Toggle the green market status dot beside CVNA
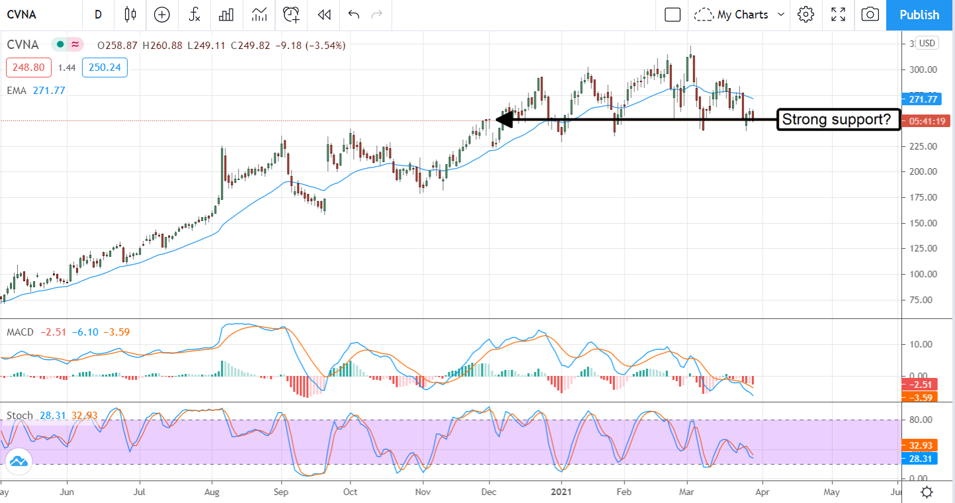 60,45
